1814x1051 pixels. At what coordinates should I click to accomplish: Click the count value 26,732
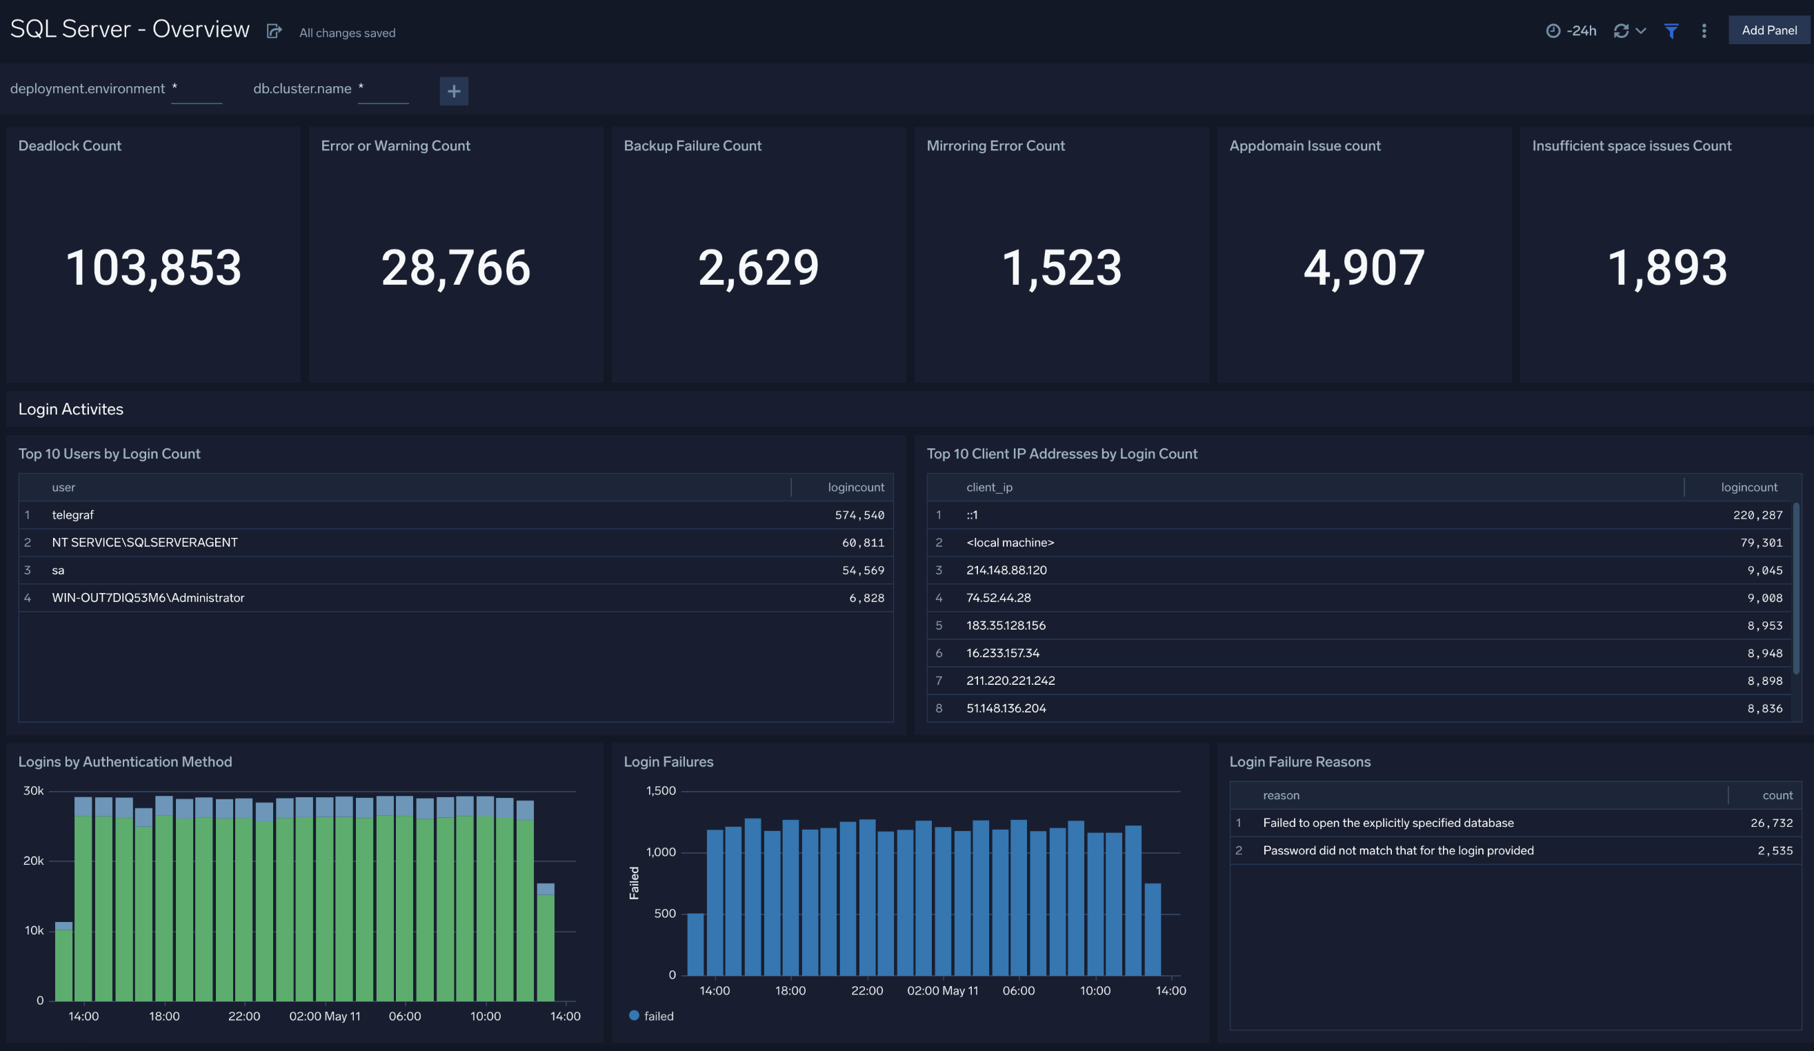click(1771, 823)
